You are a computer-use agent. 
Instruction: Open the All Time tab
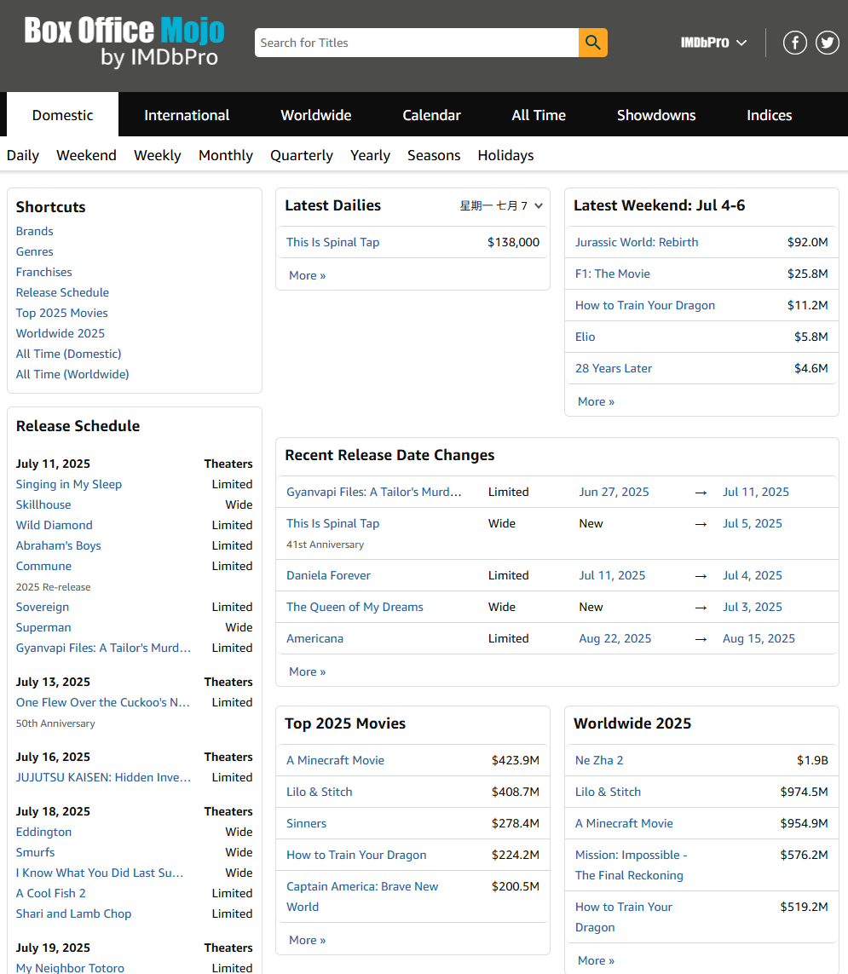tap(539, 115)
